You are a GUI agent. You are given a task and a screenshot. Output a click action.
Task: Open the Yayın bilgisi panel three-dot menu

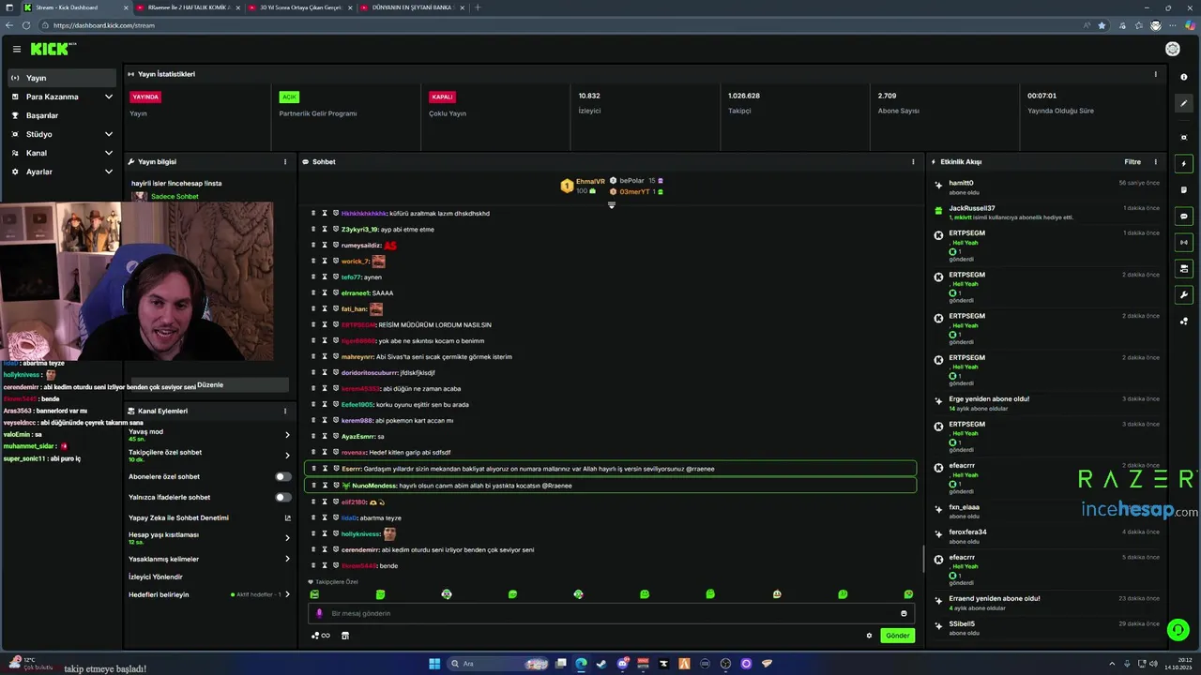(285, 162)
